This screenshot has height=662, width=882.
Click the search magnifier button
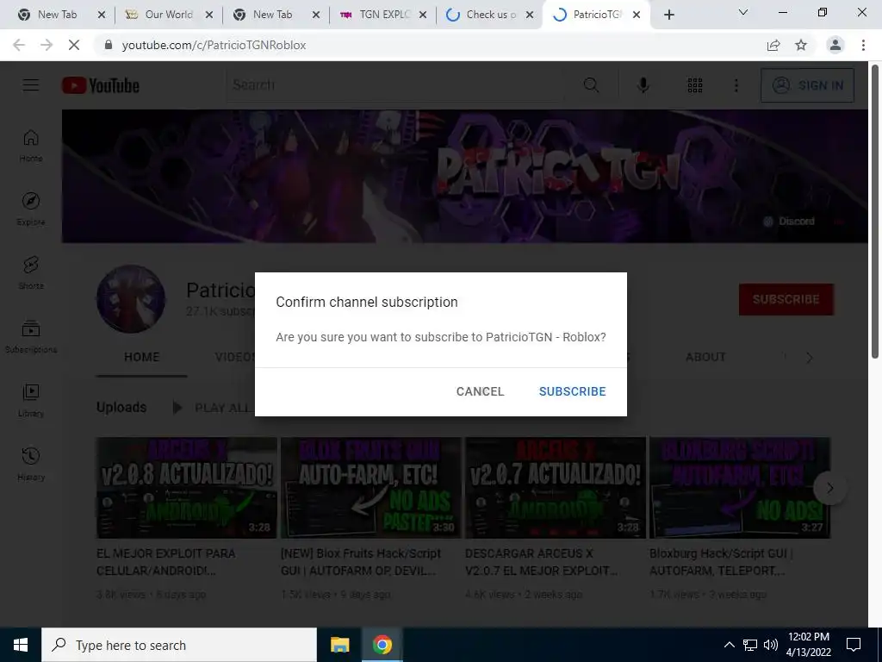point(591,85)
